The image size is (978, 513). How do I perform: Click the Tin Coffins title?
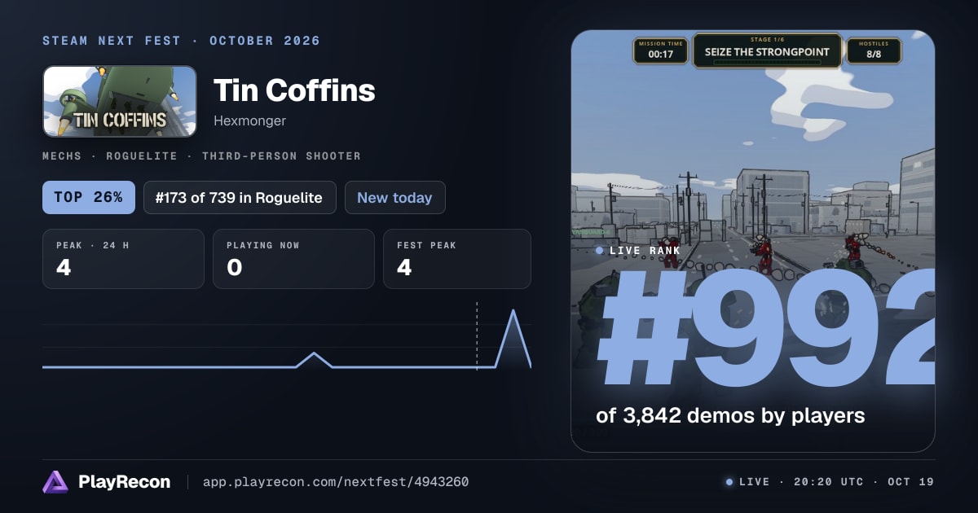[x=294, y=90]
